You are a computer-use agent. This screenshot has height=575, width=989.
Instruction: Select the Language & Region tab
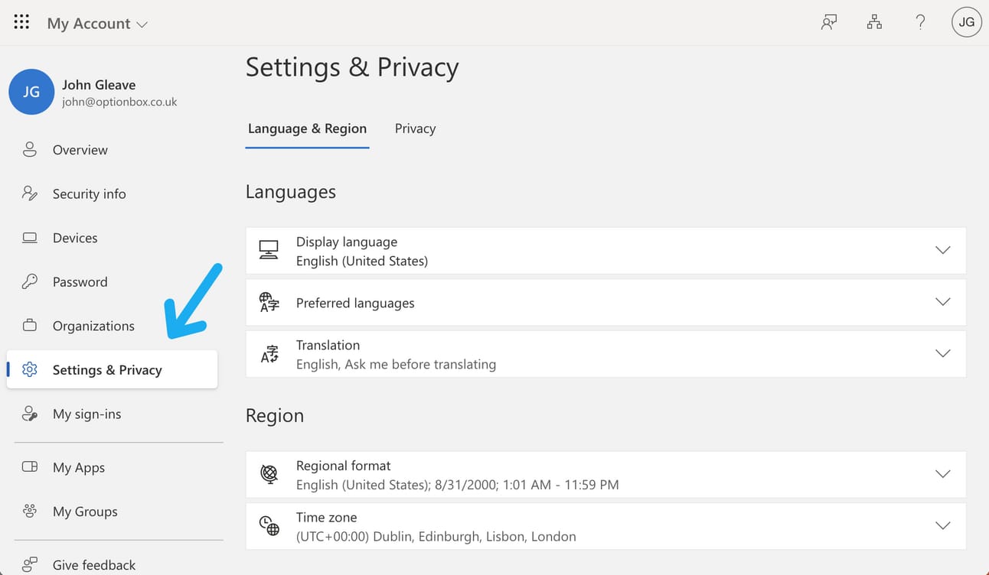pyautogui.click(x=307, y=128)
